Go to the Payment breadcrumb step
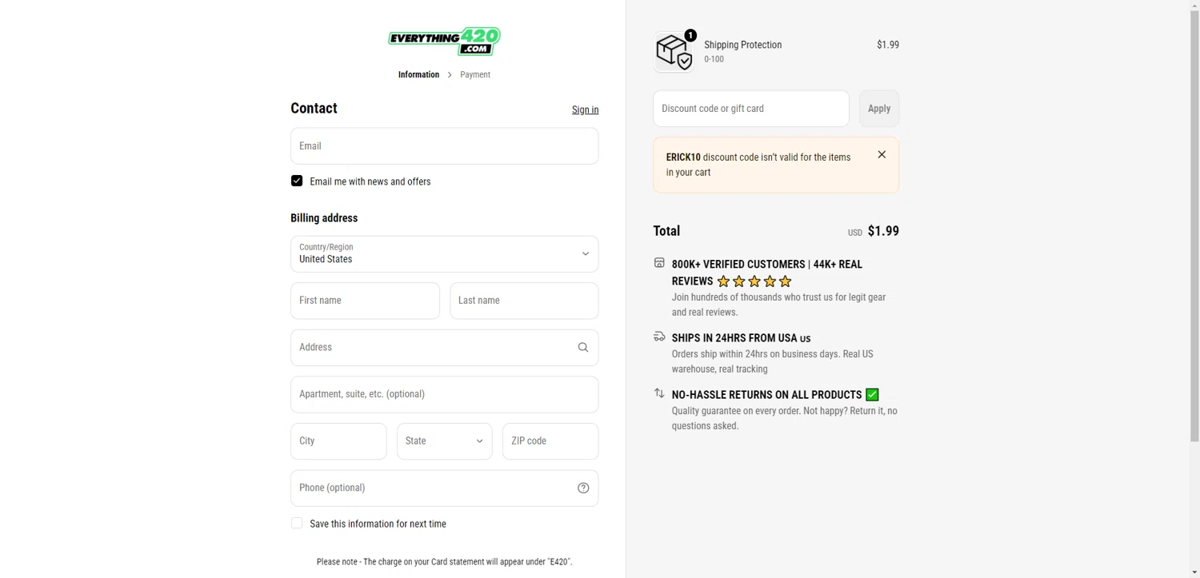1200x578 pixels. [475, 74]
